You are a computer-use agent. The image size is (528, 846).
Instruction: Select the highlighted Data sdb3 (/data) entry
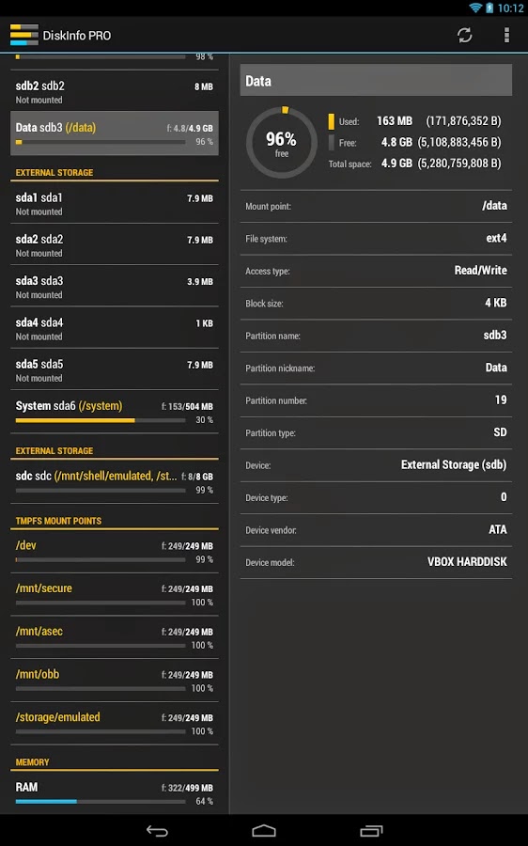pos(115,133)
